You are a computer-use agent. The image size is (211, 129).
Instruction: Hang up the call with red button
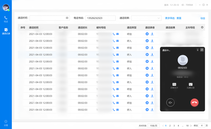pyautogui.click(x=194, y=103)
